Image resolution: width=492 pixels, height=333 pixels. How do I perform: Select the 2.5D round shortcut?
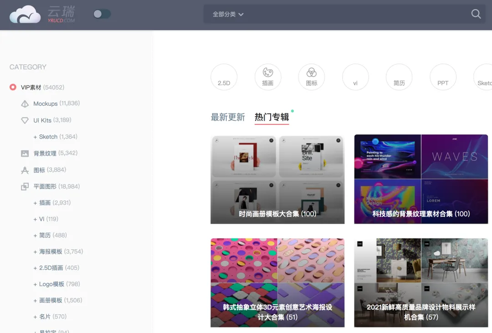(x=224, y=77)
